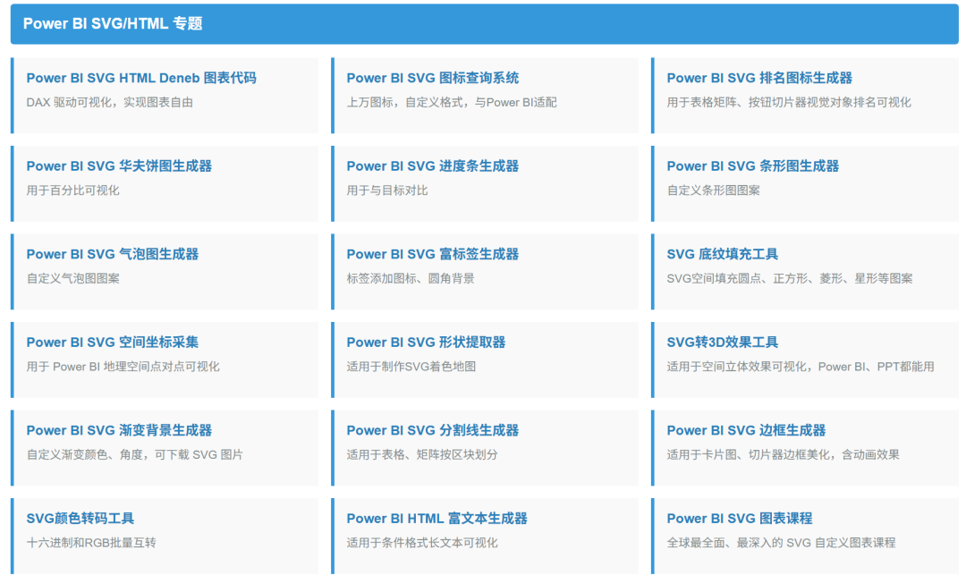Click description '适用于表格、矩阵按区块划分'
This screenshot has height=584, width=966.
422,455
